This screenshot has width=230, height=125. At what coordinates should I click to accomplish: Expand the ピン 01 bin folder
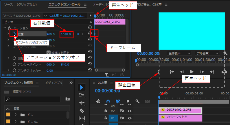16,122
